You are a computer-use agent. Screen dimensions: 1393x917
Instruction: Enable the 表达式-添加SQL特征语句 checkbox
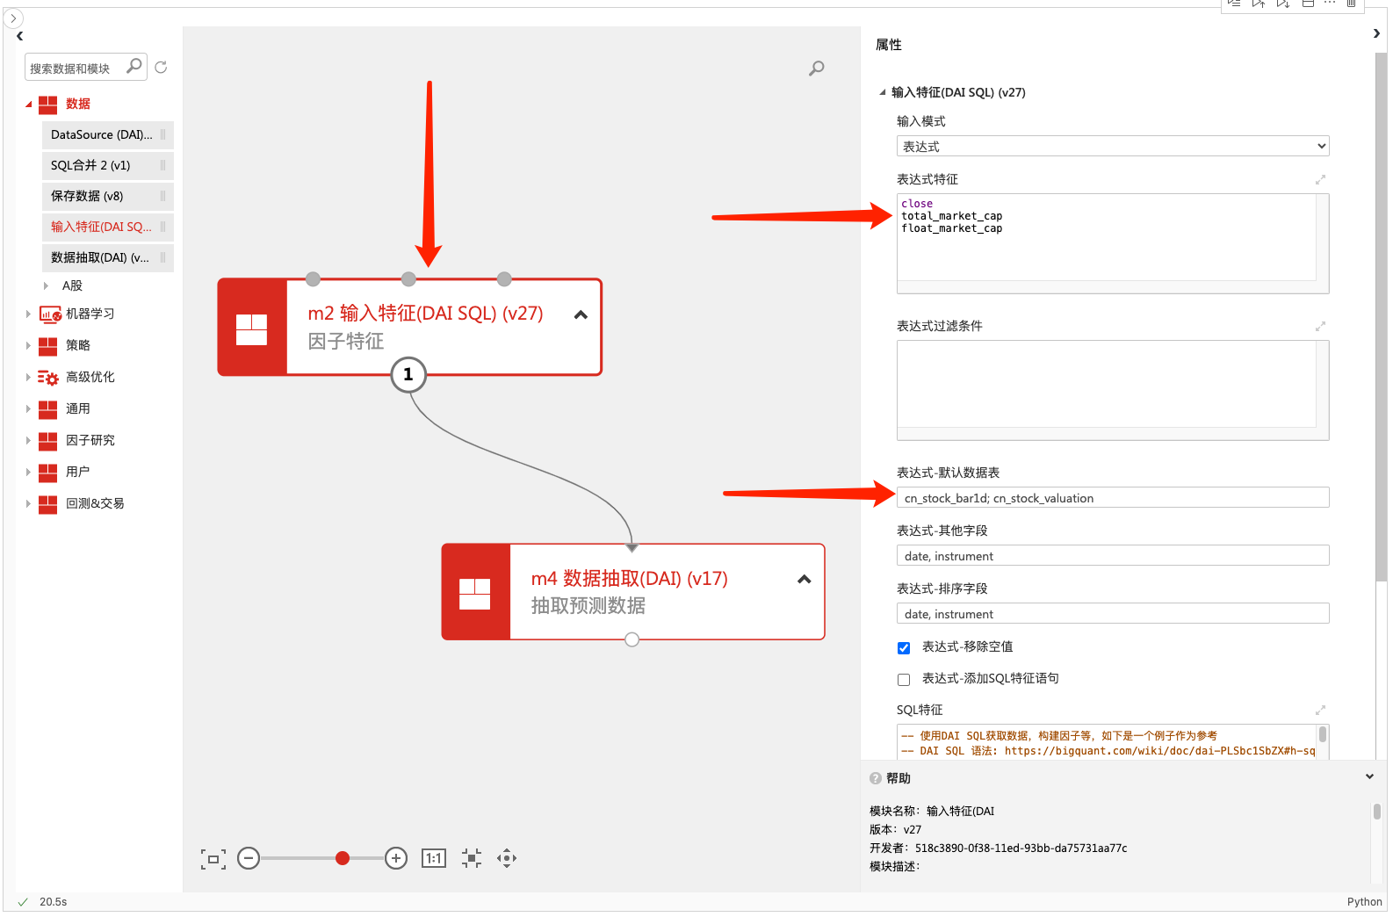pyautogui.click(x=904, y=680)
